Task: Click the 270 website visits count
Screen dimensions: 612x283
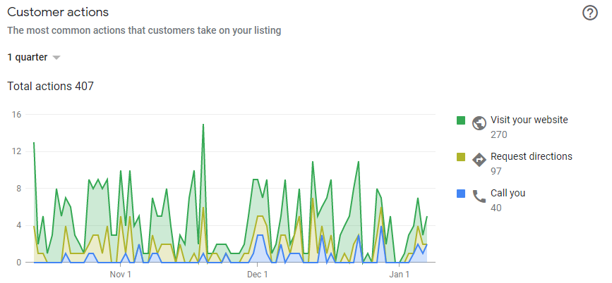Action: [499, 134]
